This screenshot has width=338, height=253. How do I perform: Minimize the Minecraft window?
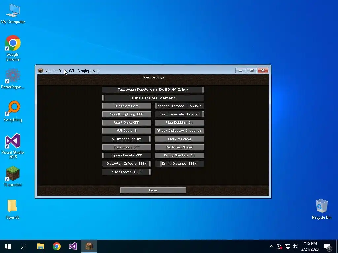240,70
